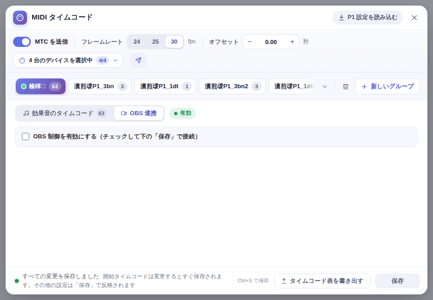The width and height of the screenshot is (433, 300).
Task: Click the すべての変更を保存しました status text
Action: (x=61, y=276)
